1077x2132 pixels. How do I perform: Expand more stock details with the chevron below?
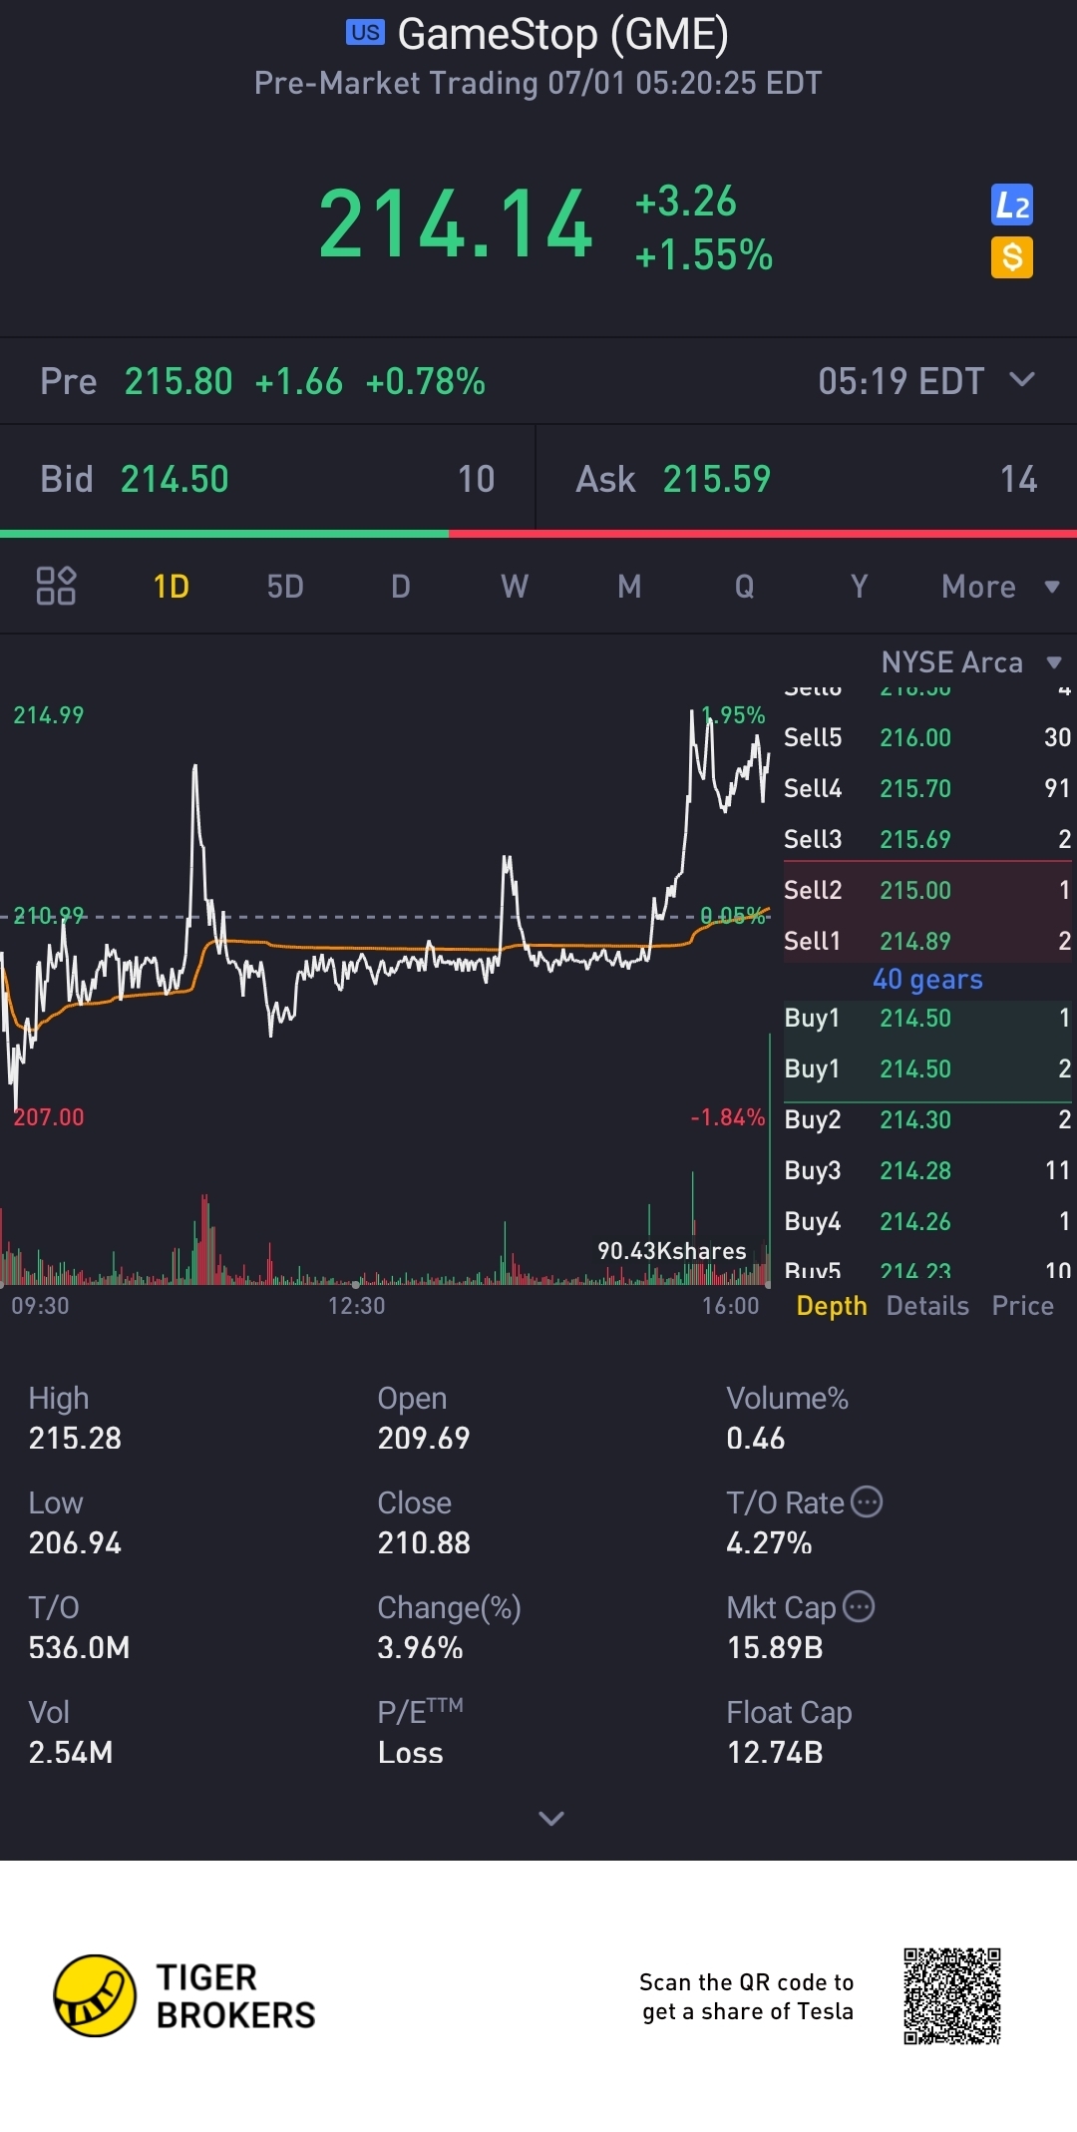point(551,1818)
